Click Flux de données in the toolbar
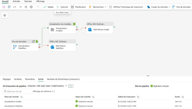This screenshot has height=109, width=192. tap(181, 7)
